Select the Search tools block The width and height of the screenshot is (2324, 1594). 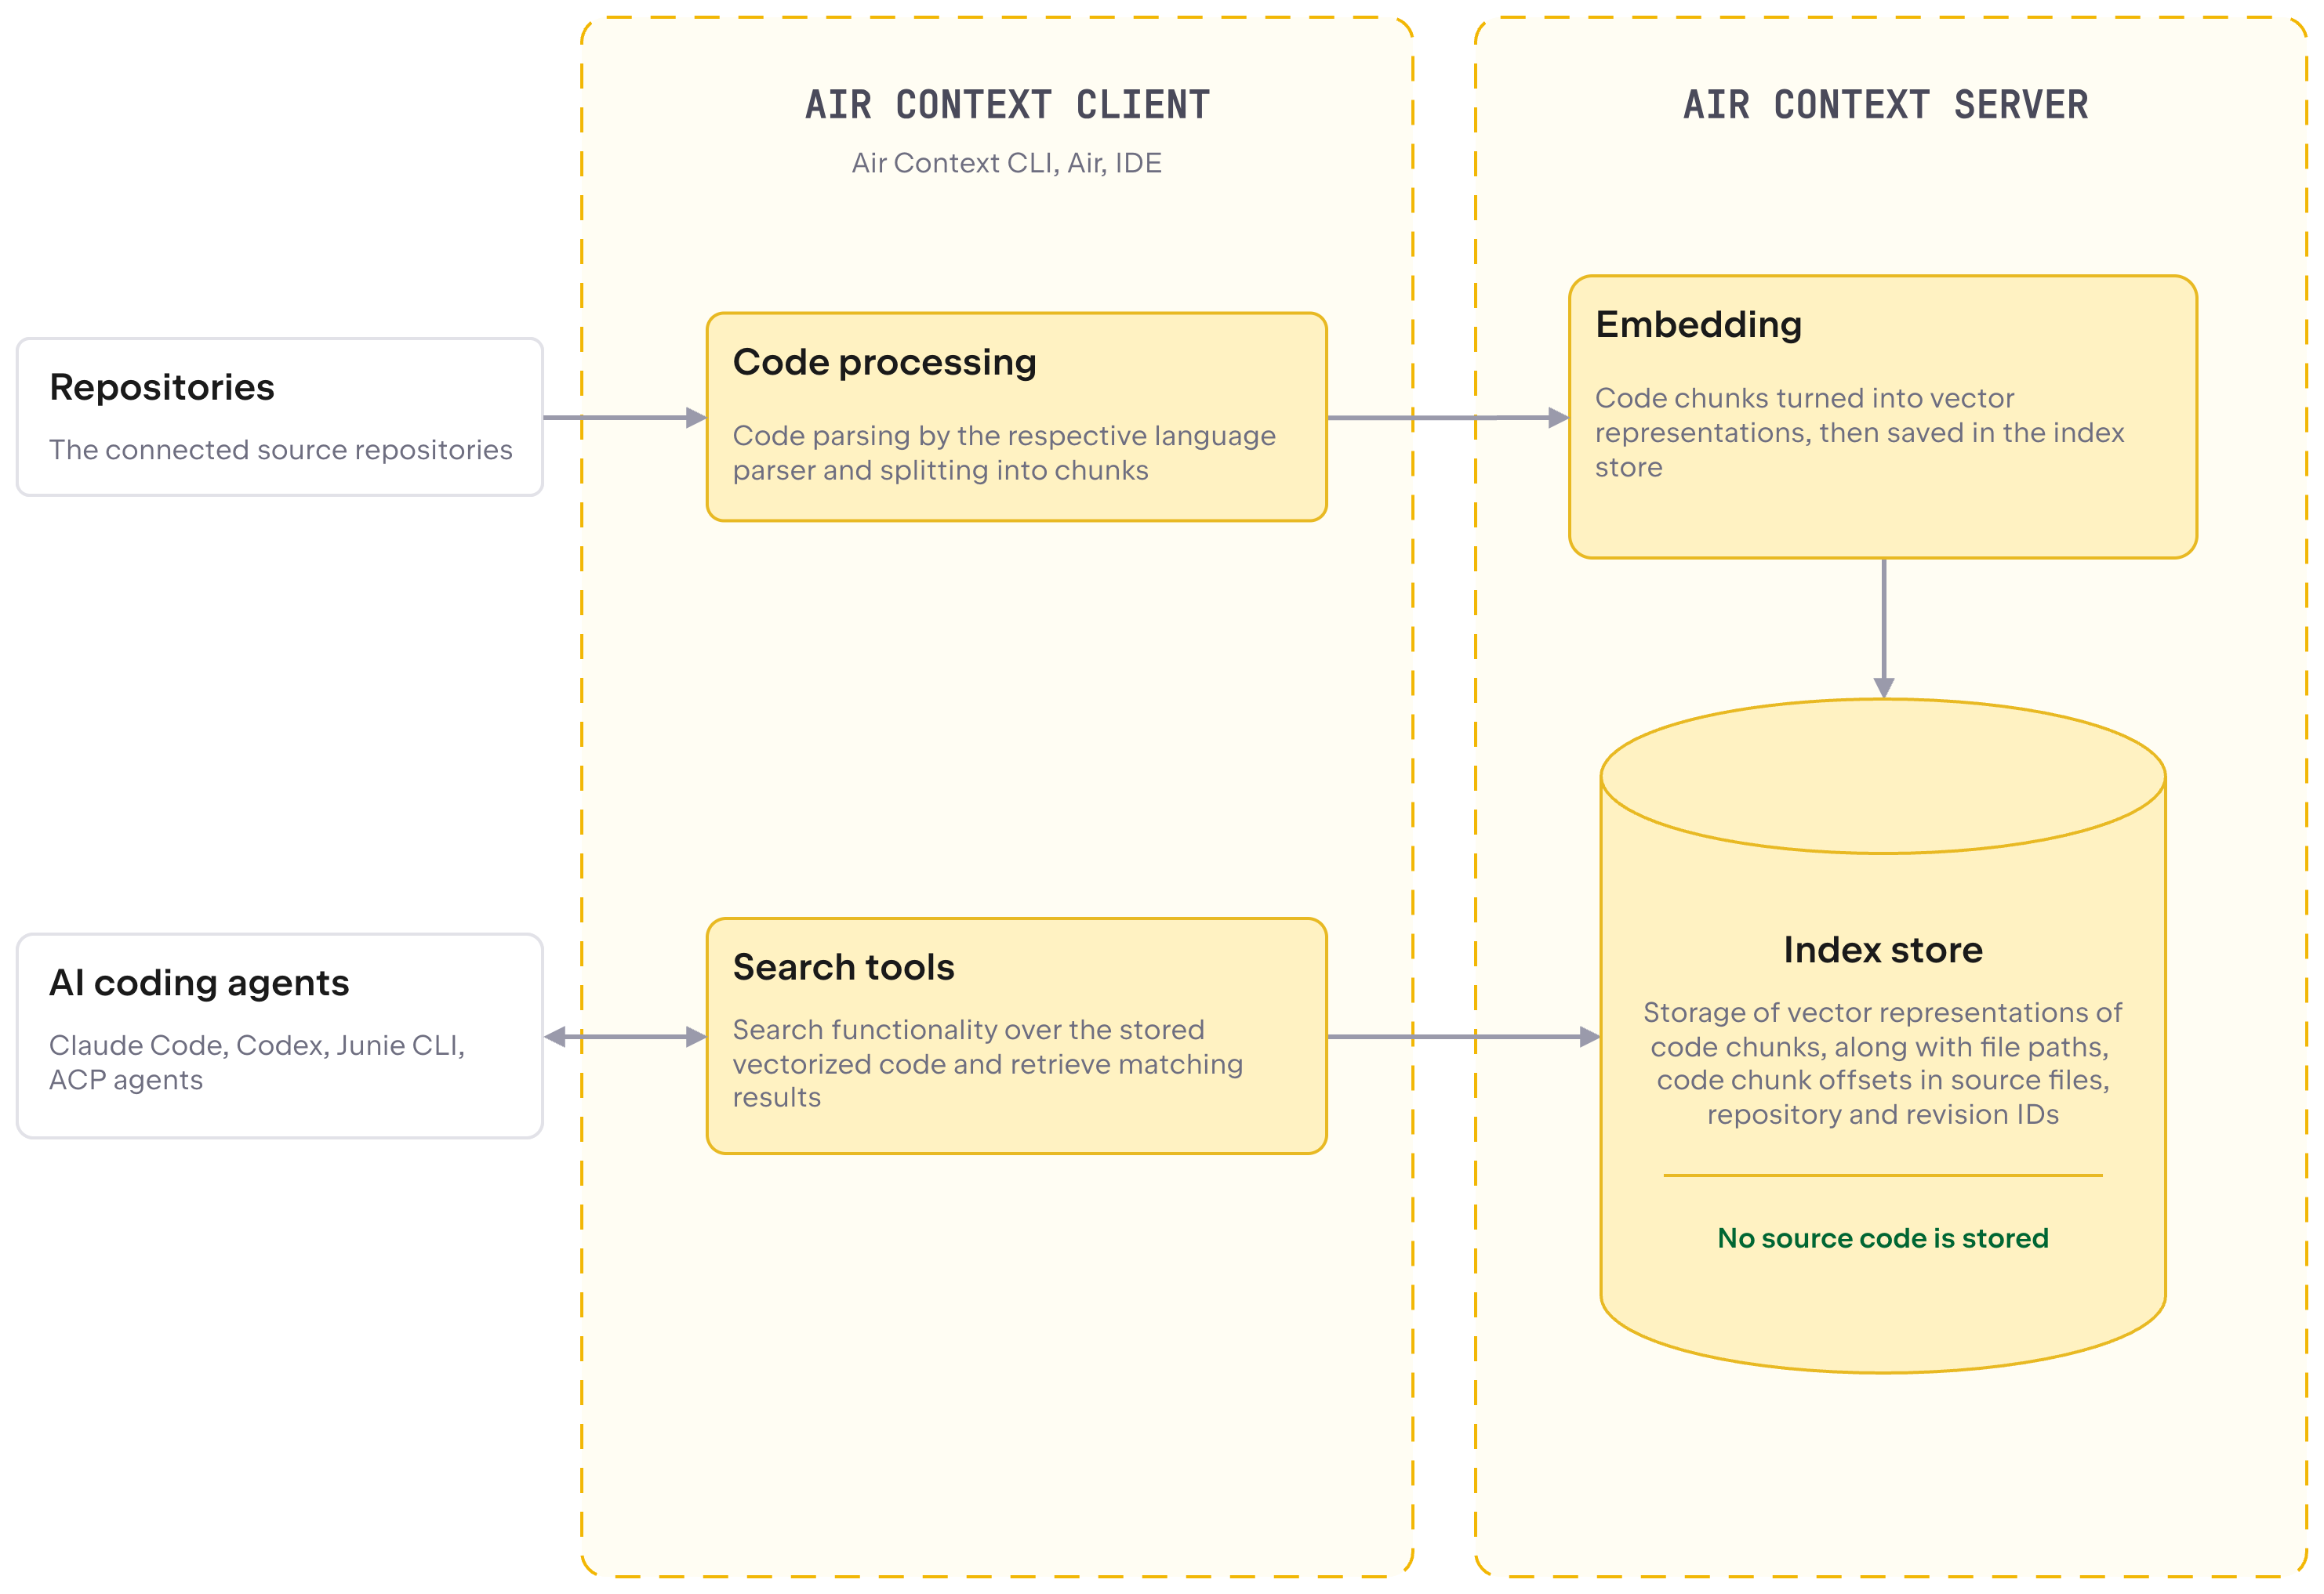pos(1016,1035)
